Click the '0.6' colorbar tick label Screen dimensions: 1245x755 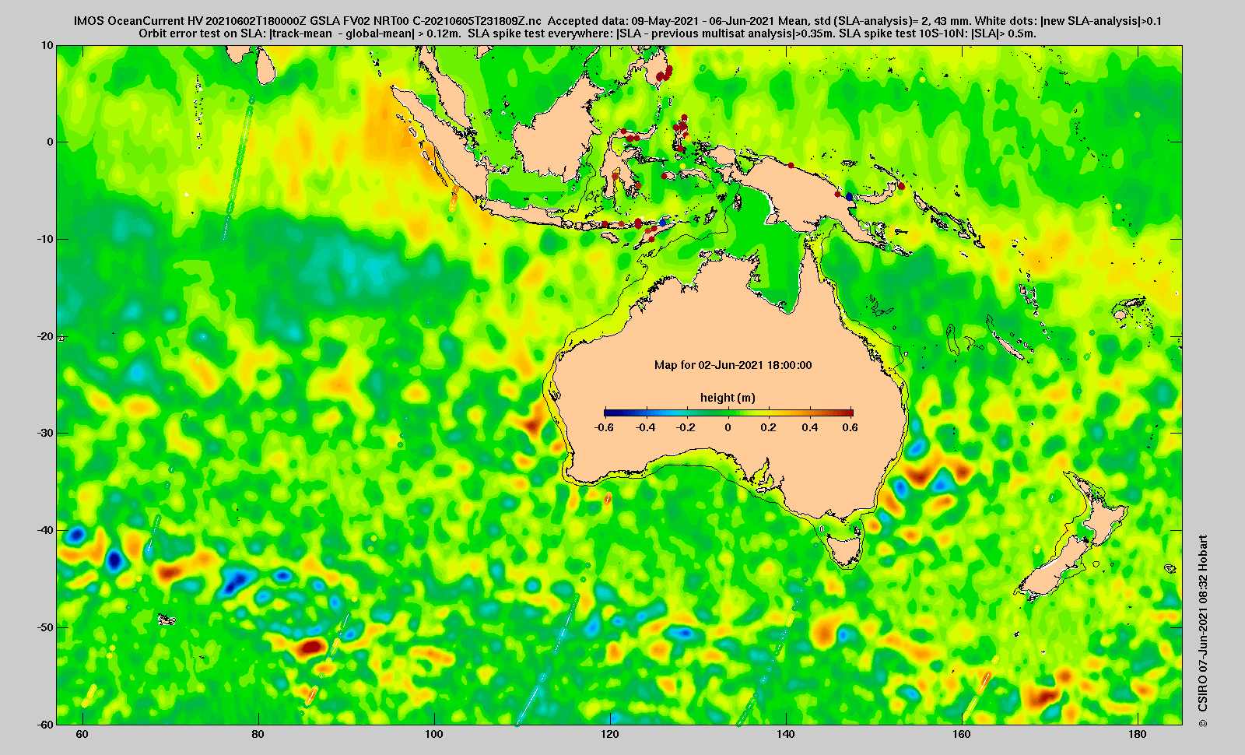click(850, 427)
